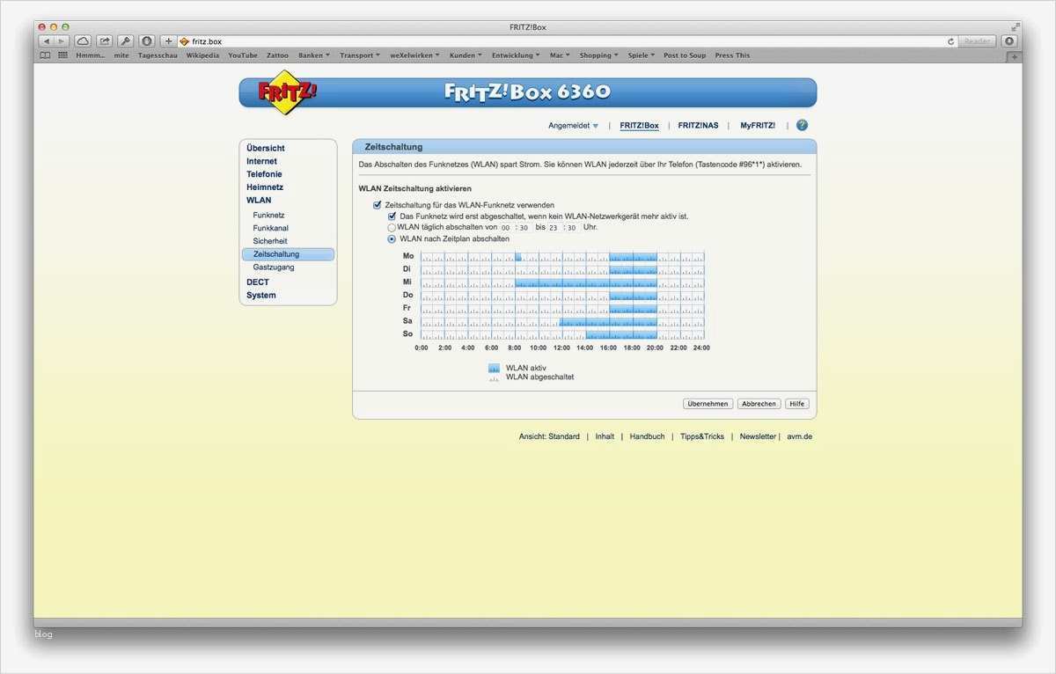Select Zeitschaltung submenu item
Image resolution: width=1056 pixels, height=674 pixels.
288,254
